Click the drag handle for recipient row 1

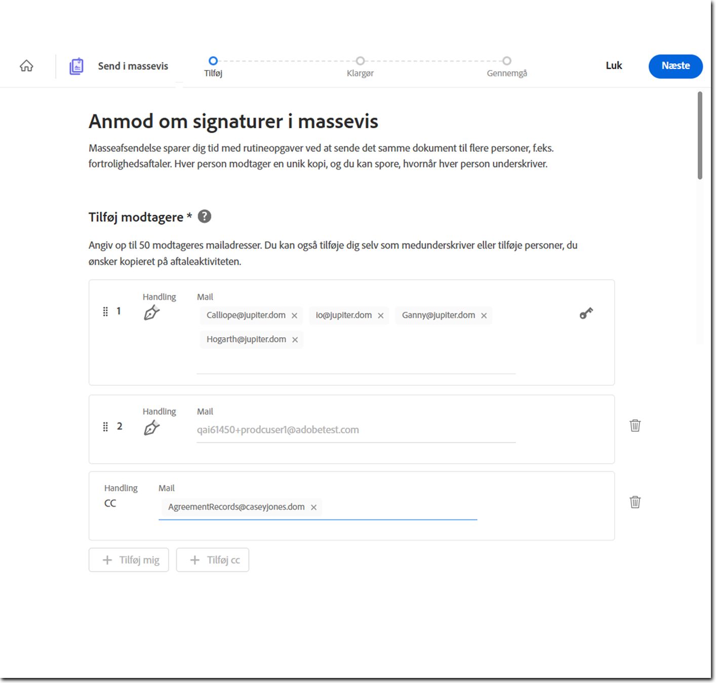[105, 311]
